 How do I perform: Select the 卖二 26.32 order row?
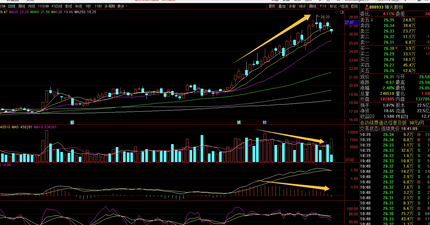click(395, 37)
